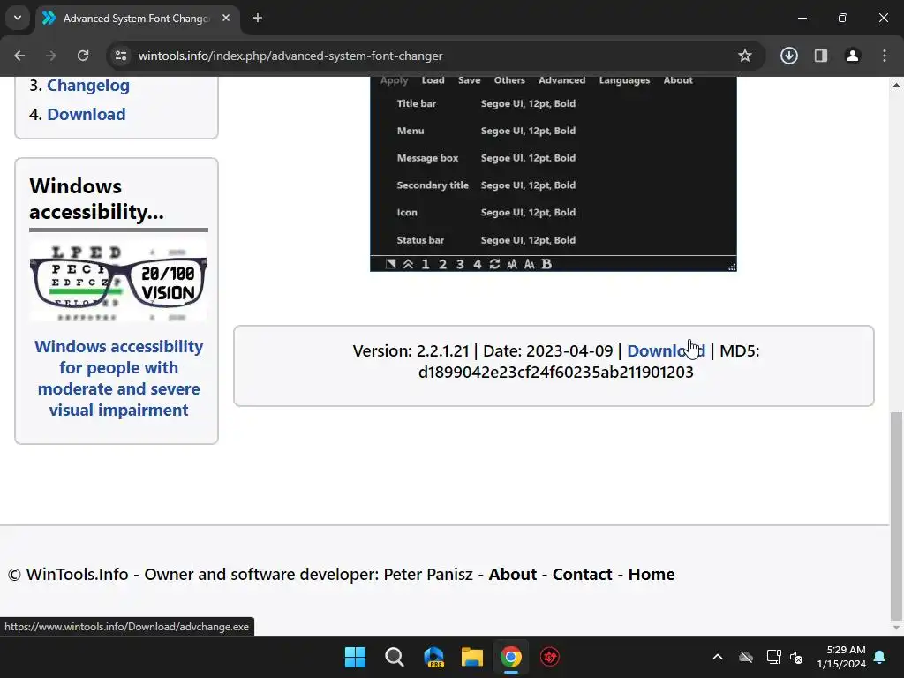Screen dimensions: 904x678
Task: Click the Date: 2023-04-09 text
Action: [547, 350]
